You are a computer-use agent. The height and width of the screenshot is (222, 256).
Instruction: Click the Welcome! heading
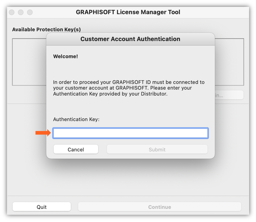pyautogui.click(x=65, y=56)
